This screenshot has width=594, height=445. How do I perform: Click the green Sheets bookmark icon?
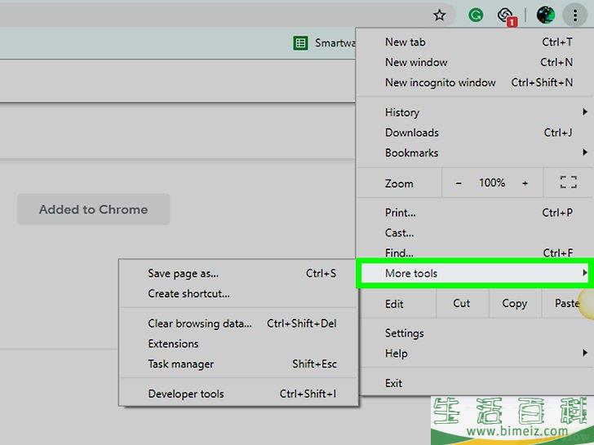(300, 43)
